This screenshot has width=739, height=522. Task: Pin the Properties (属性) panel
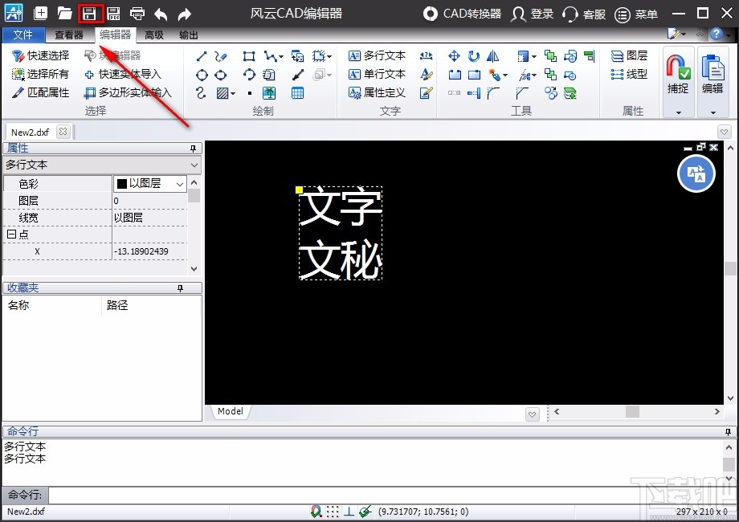[193, 149]
